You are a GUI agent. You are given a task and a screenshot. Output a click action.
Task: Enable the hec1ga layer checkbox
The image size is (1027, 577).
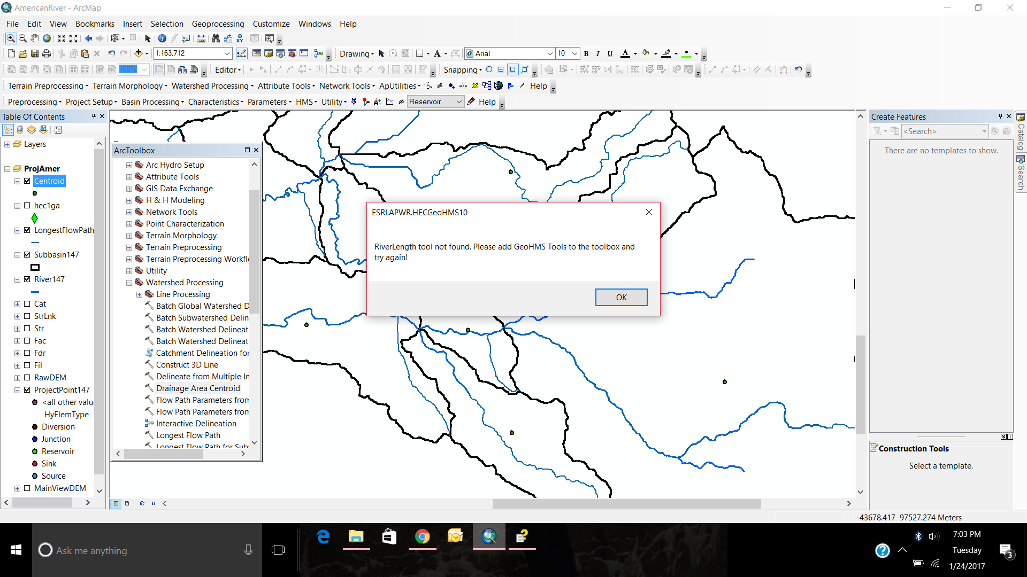pos(27,206)
